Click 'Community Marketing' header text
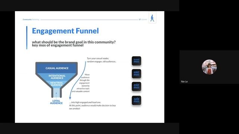Viewport: 239px width, 134px height. [31, 19]
